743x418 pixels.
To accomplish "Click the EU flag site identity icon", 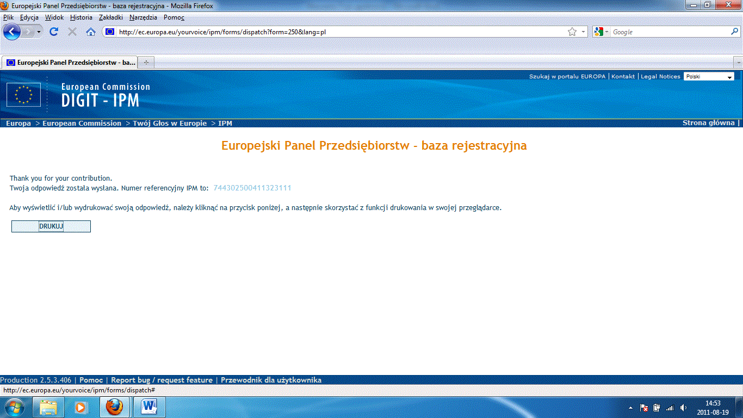I will (x=110, y=32).
